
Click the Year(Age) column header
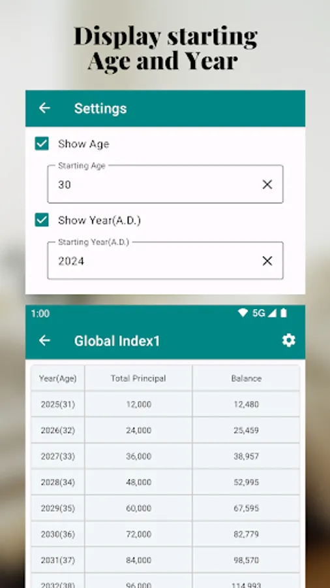coord(57,378)
